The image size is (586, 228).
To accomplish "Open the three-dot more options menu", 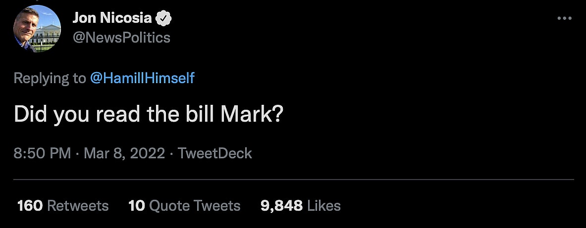I will coord(564,19).
